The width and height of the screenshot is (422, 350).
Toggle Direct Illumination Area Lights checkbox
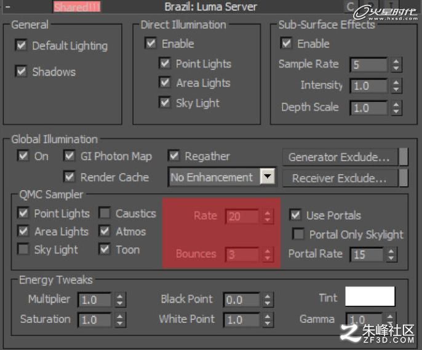[165, 82]
